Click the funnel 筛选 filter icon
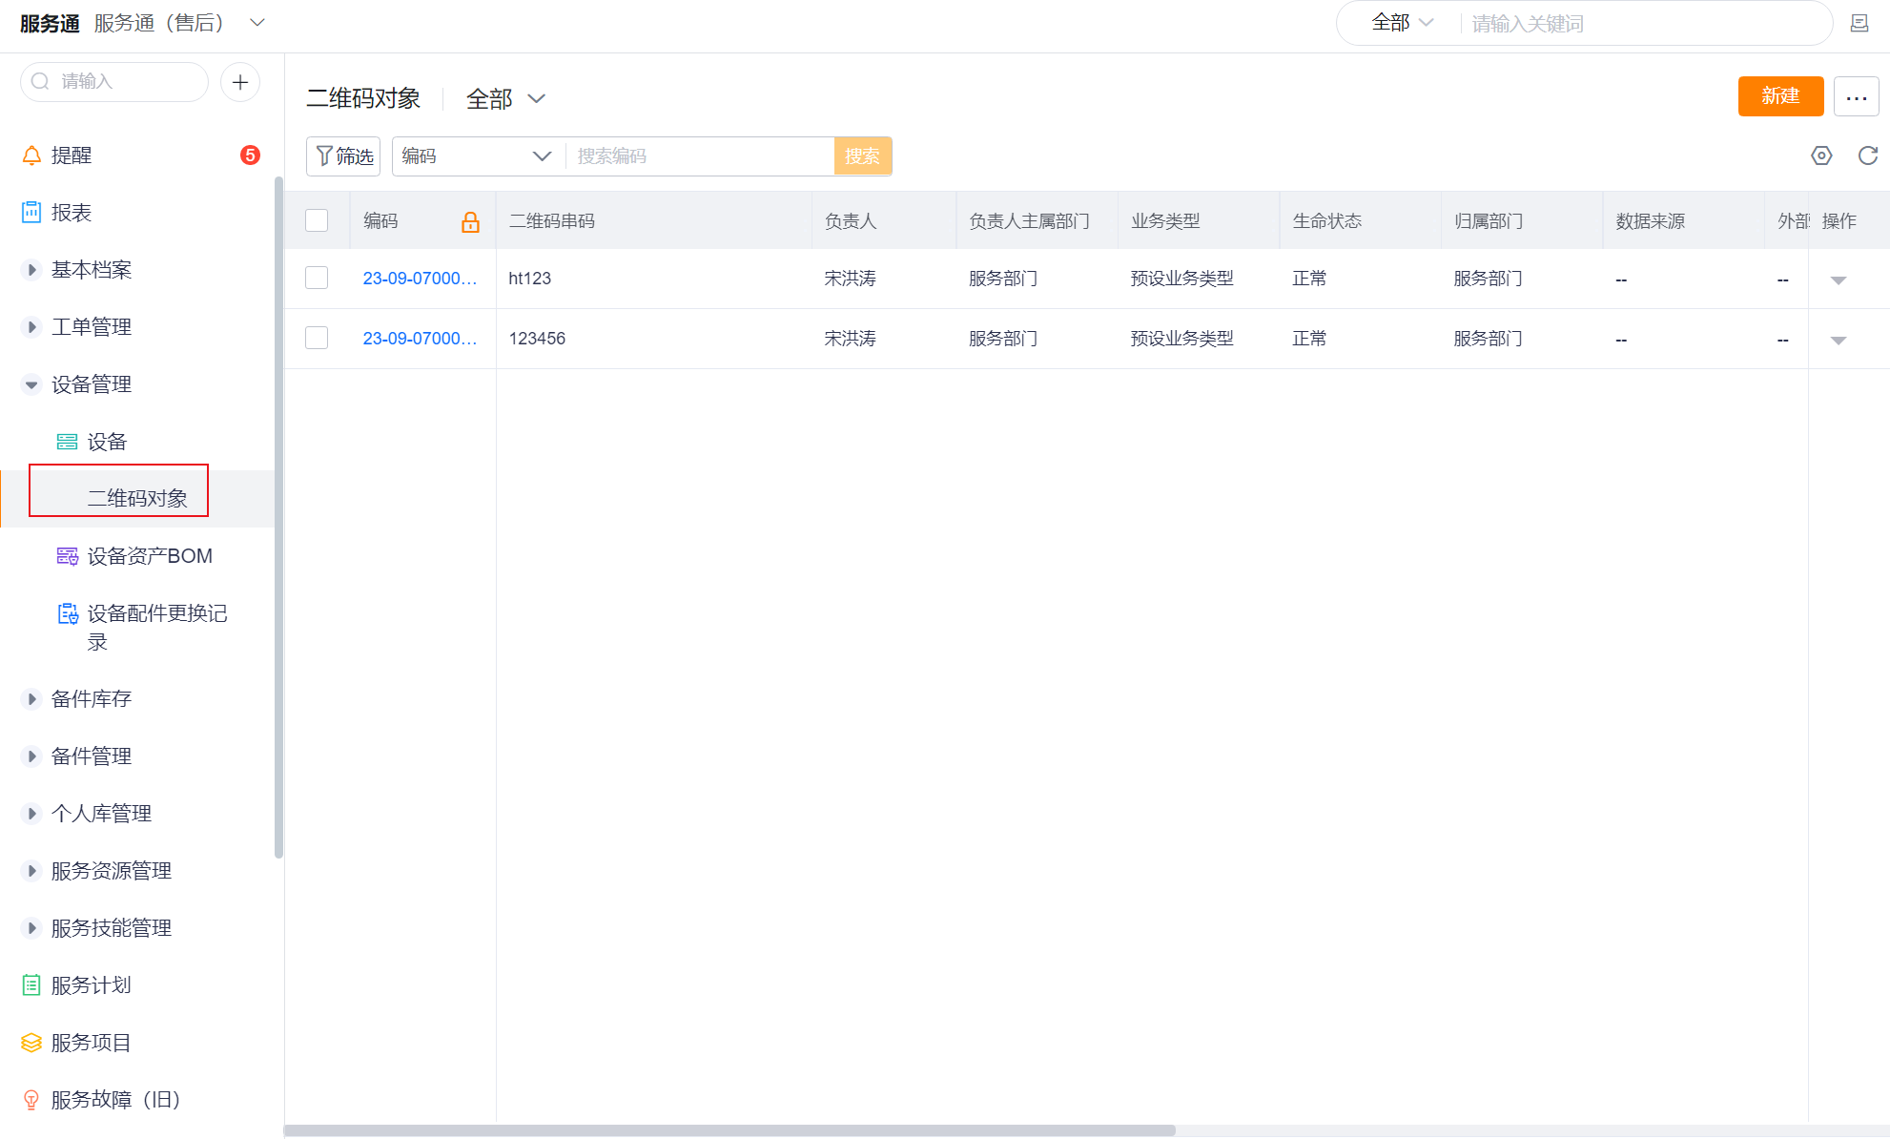Viewport: 1890px width, 1139px height. pos(324,155)
